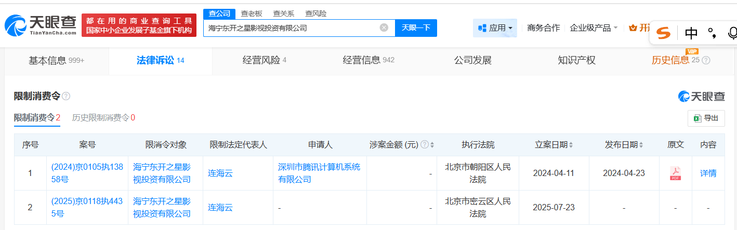
Task: Open 详情 link in first row
Action: [708, 173]
